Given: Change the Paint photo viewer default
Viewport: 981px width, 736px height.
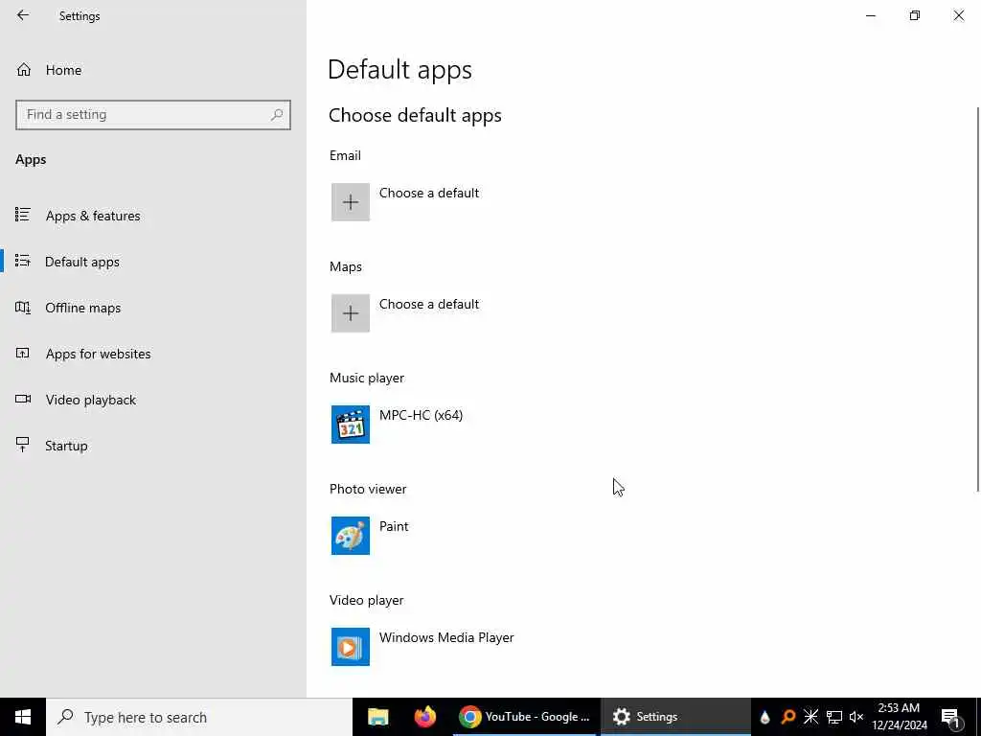Looking at the screenshot, I should coord(394,526).
